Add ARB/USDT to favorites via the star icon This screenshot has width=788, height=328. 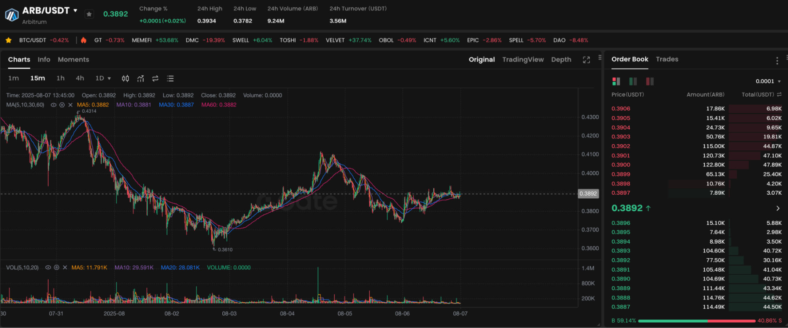89,14
